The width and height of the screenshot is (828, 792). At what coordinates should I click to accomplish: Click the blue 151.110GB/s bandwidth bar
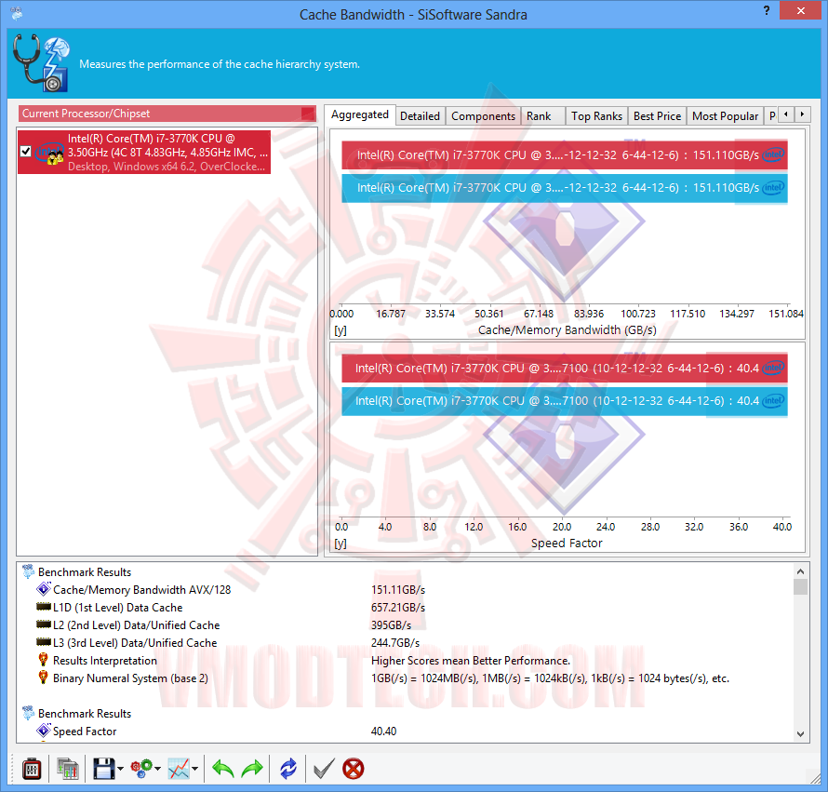tap(565, 188)
